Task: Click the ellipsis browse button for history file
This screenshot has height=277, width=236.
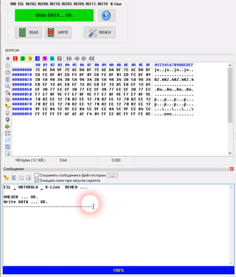Action: (x=112, y=175)
